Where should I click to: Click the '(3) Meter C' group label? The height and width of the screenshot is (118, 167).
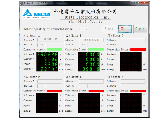pyautogui.click(x=115, y=36)
